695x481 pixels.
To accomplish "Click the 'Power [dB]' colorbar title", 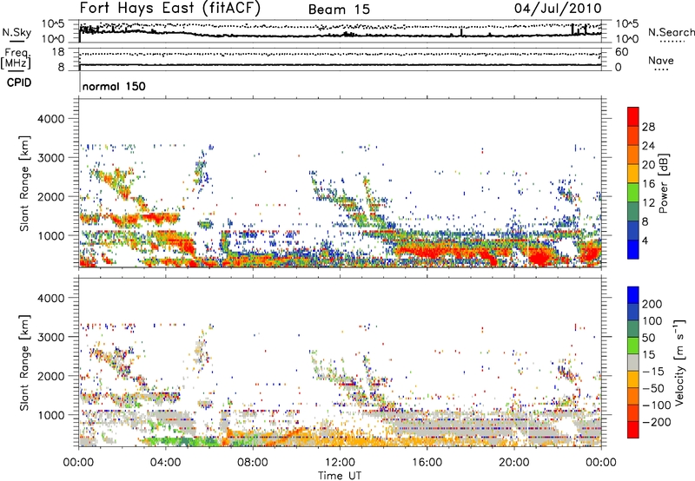I will pos(663,183).
